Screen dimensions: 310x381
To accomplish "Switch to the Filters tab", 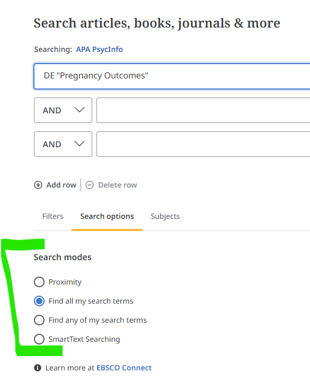I will (52, 216).
